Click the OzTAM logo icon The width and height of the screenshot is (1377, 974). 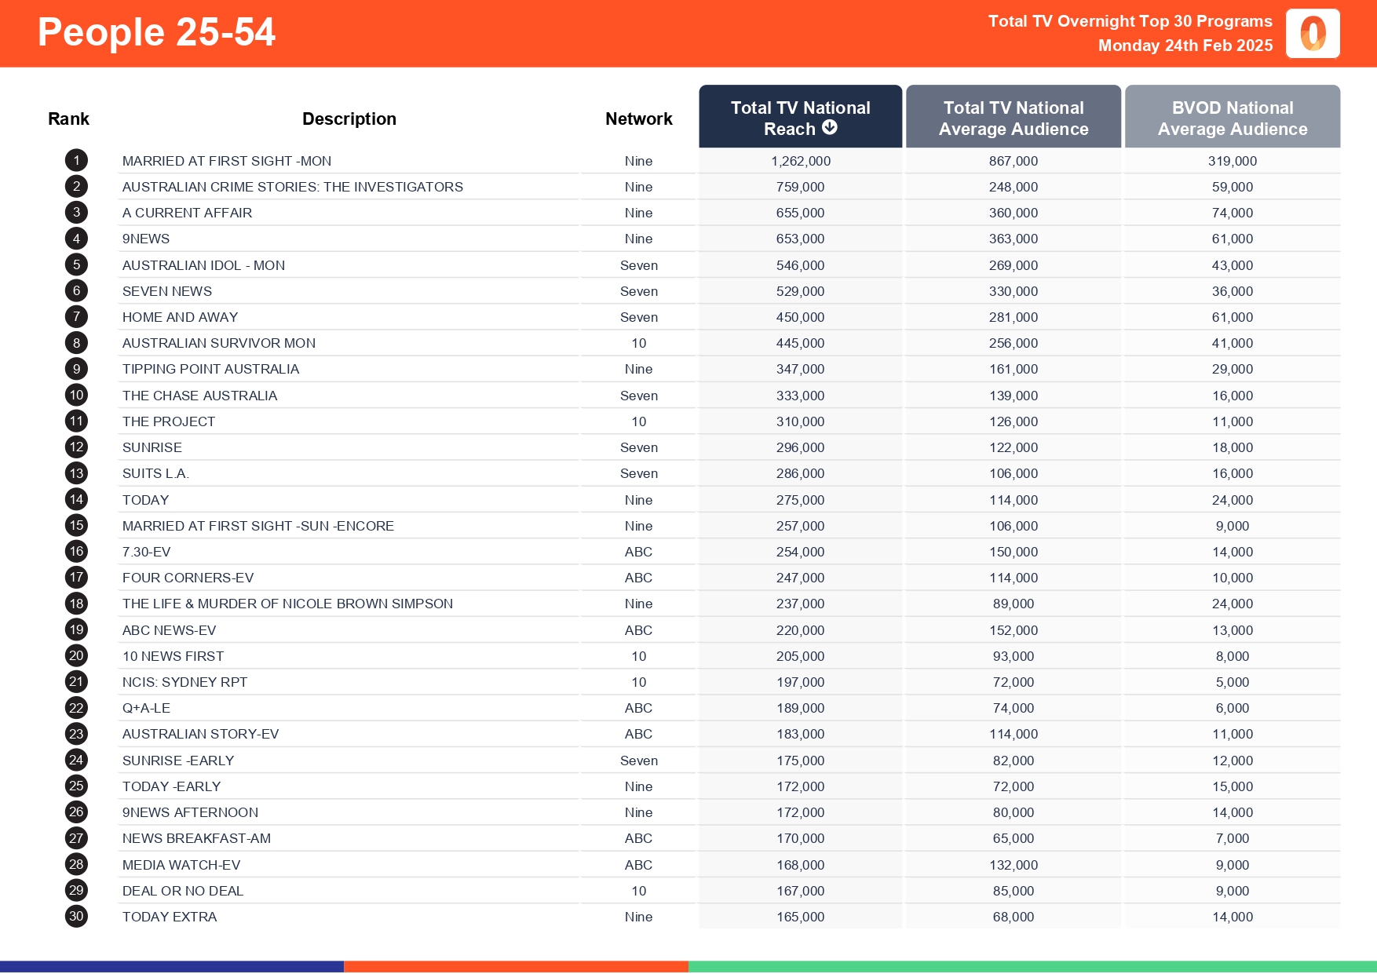(x=1313, y=34)
